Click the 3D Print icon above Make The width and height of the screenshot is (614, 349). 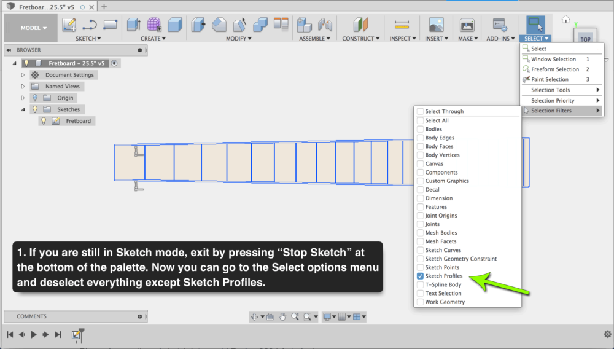(x=467, y=25)
